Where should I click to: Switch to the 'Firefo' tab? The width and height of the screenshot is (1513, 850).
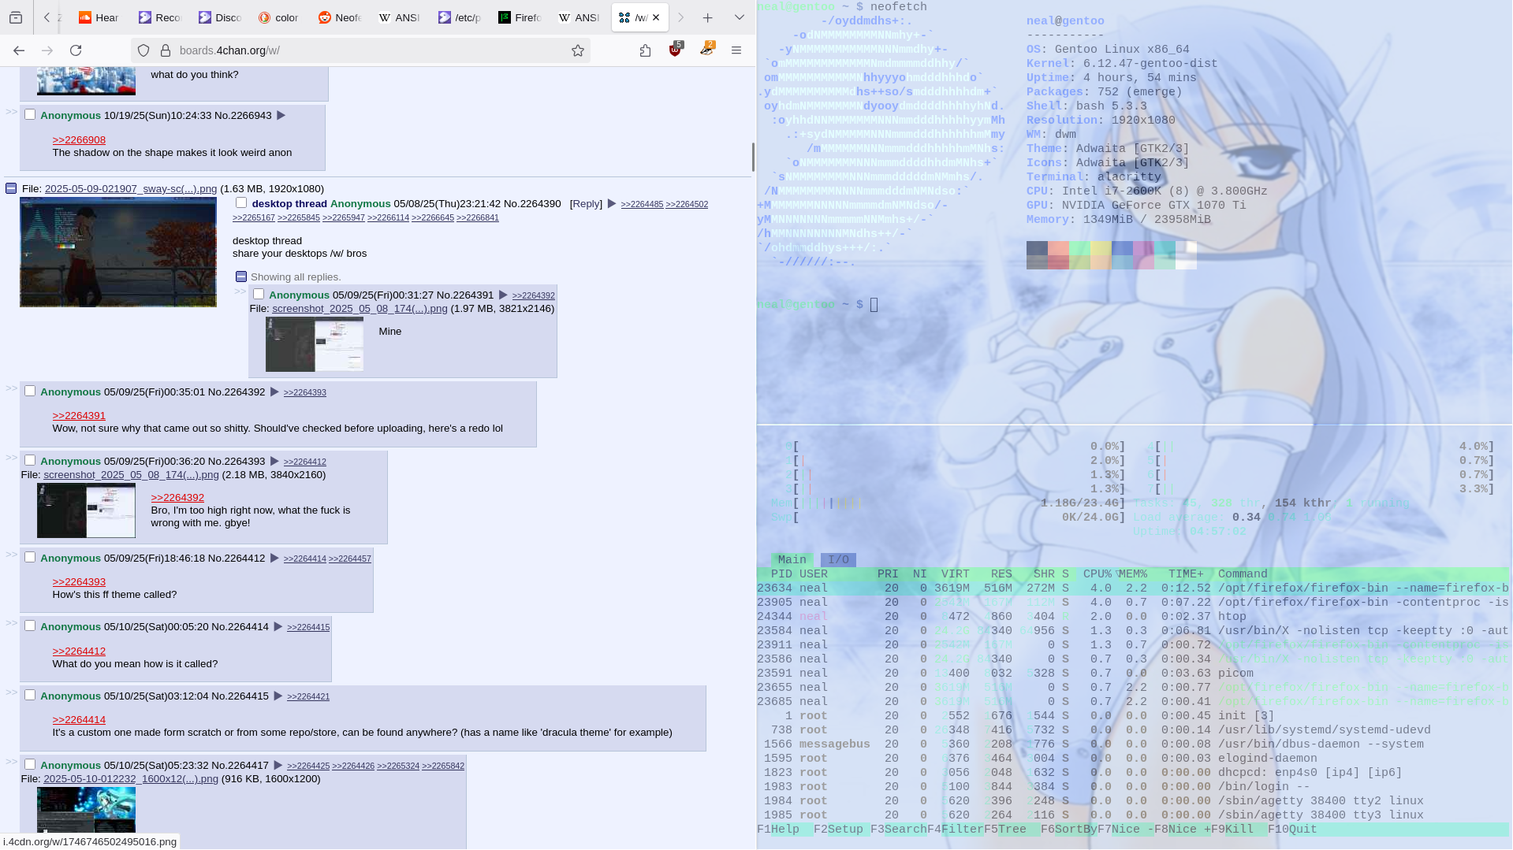pos(520,17)
